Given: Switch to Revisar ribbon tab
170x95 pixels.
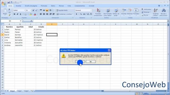Looking at the screenshot, I should point(61,6).
